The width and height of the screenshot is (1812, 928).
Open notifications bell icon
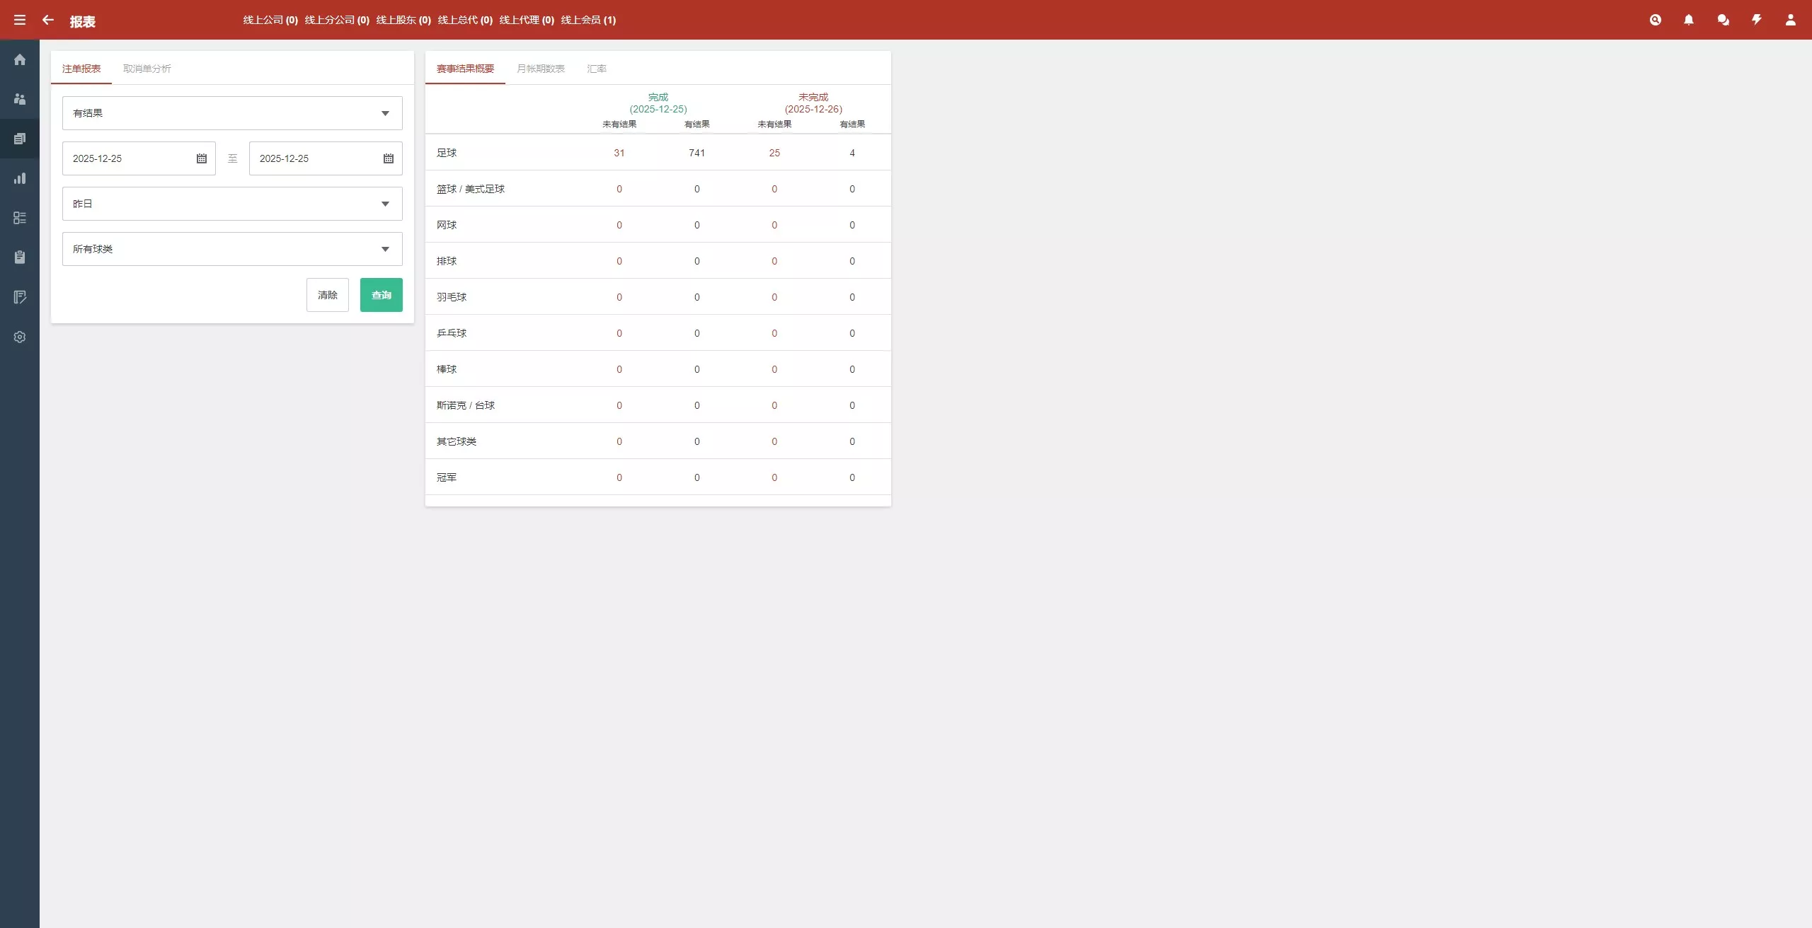pos(1689,20)
